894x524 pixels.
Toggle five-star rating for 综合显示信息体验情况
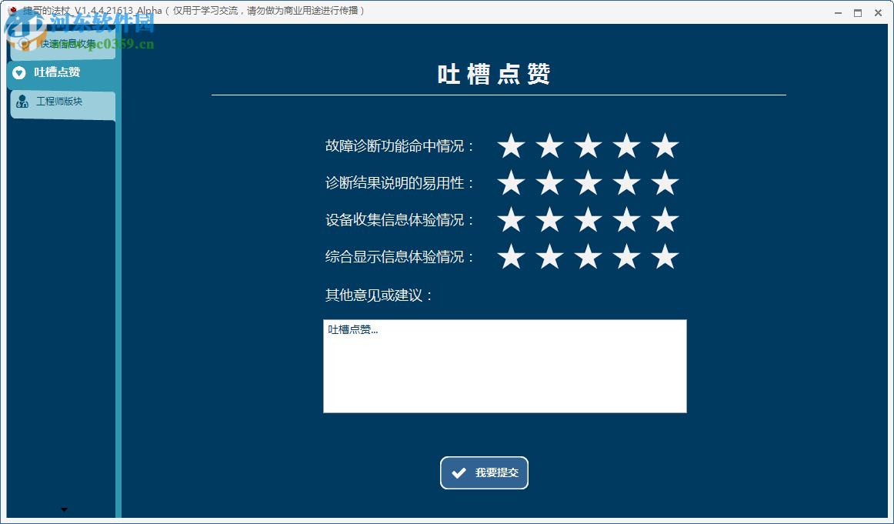(664, 258)
